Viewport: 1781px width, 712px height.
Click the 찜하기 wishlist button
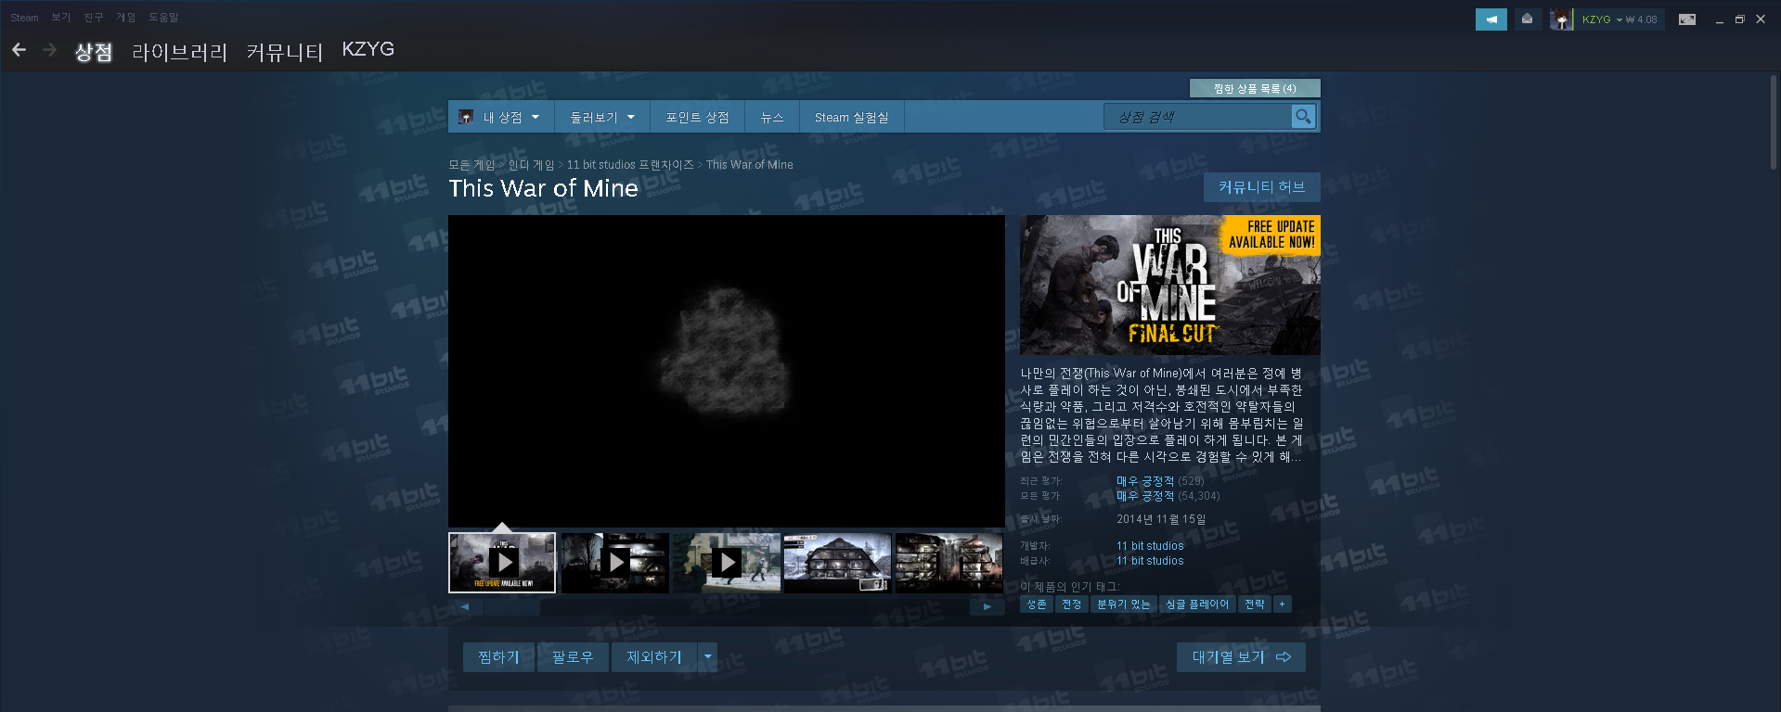click(498, 657)
